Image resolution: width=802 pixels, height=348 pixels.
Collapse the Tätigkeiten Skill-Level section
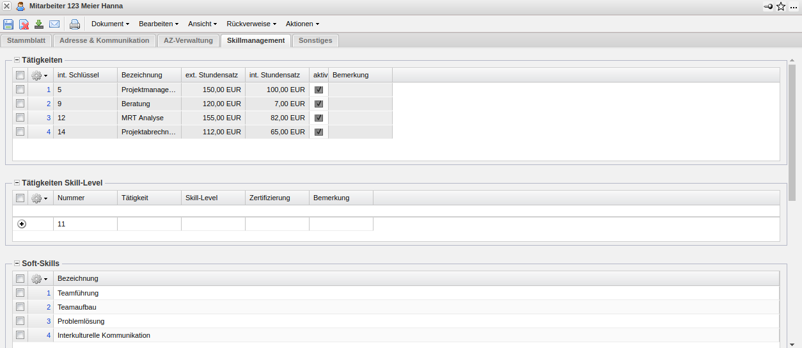pos(17,183)
